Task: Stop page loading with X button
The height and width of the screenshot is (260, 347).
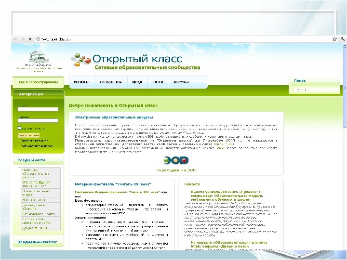Action: click(30, 39)
